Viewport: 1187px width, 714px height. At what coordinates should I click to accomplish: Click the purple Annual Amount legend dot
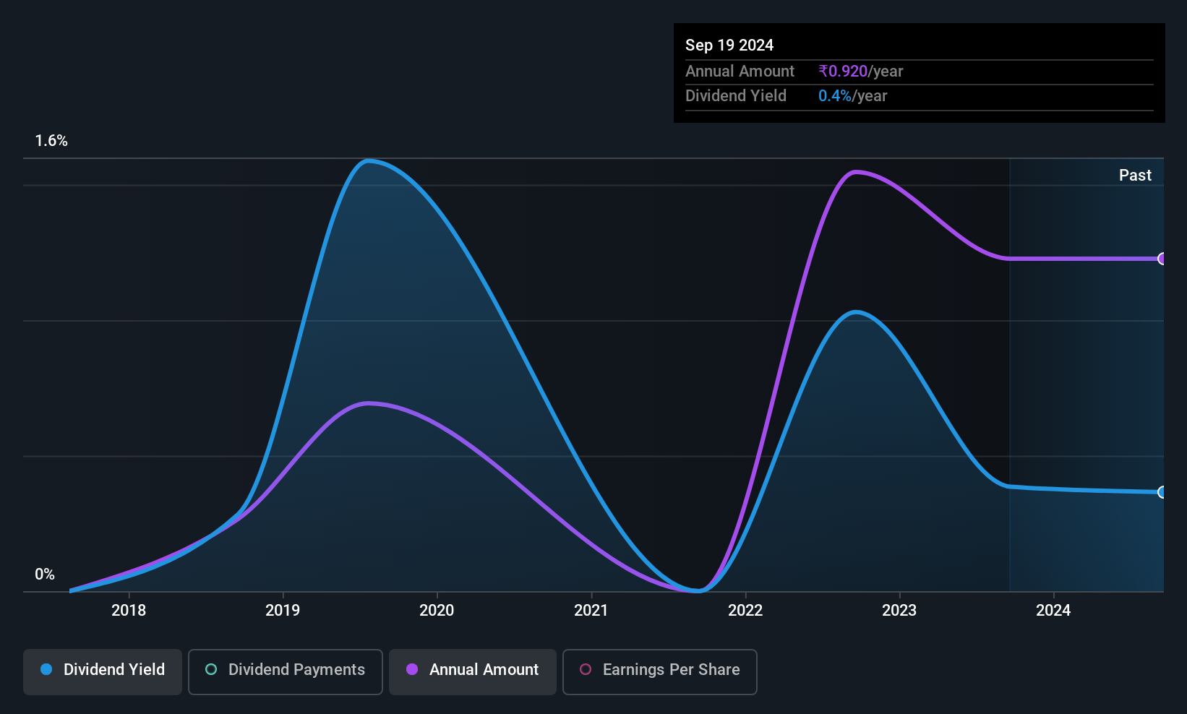click(412, 670)
